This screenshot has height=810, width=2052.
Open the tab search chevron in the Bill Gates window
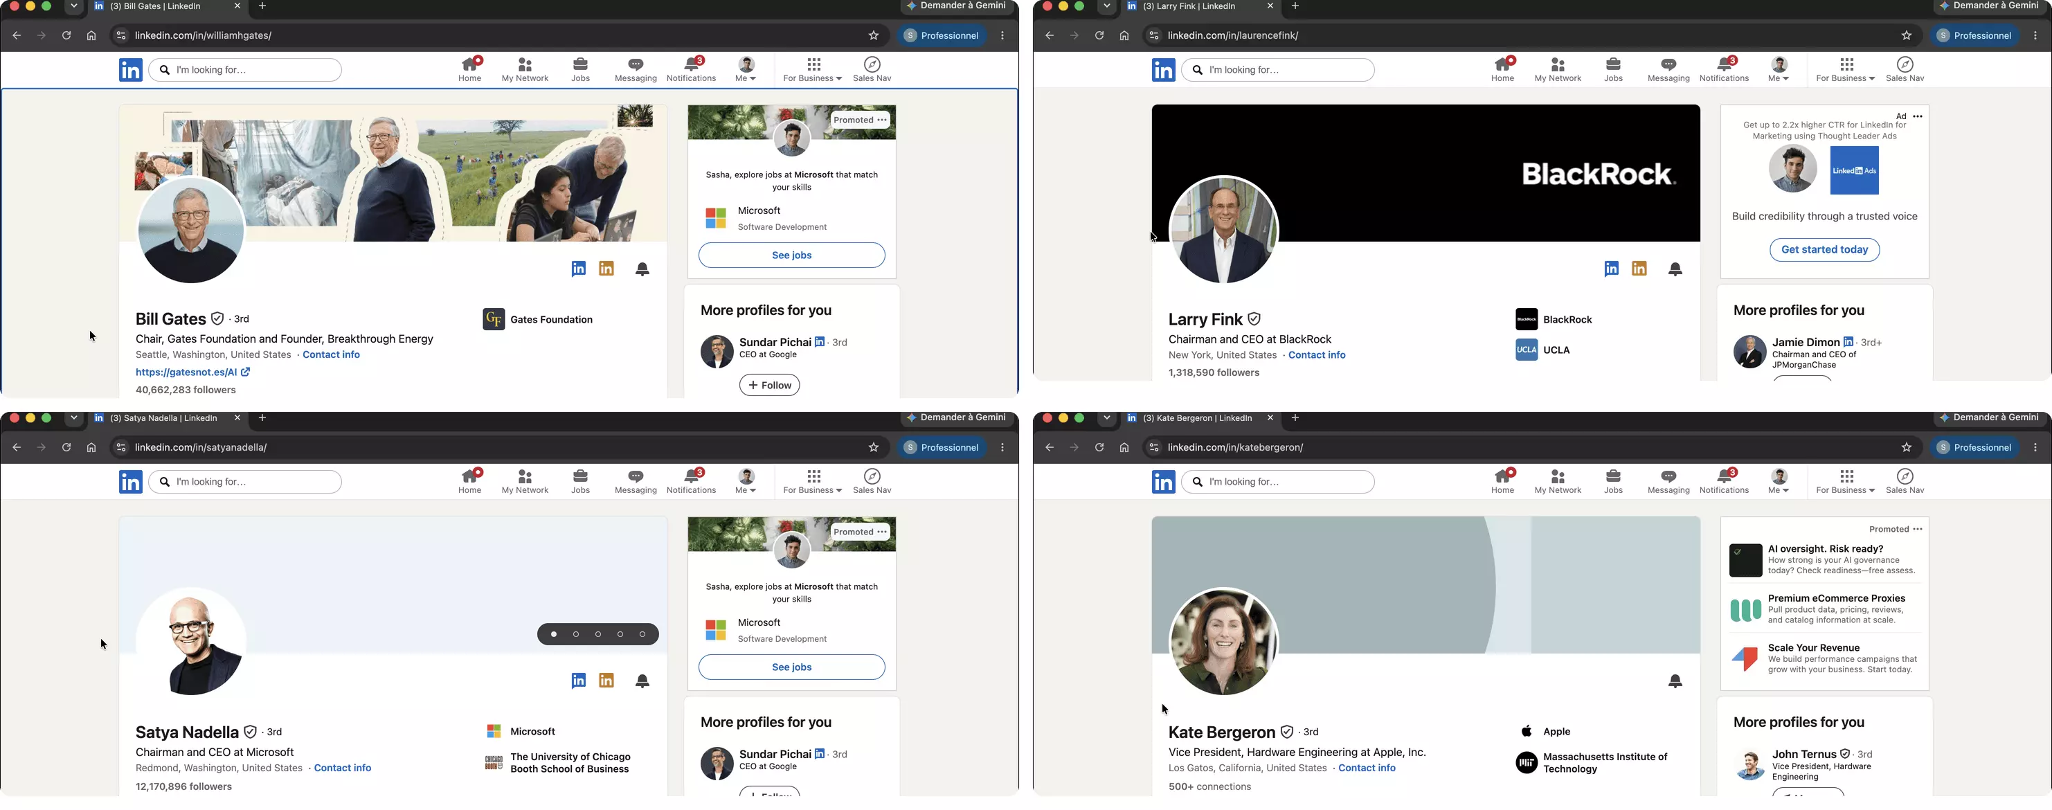click(x=73, y=6)
